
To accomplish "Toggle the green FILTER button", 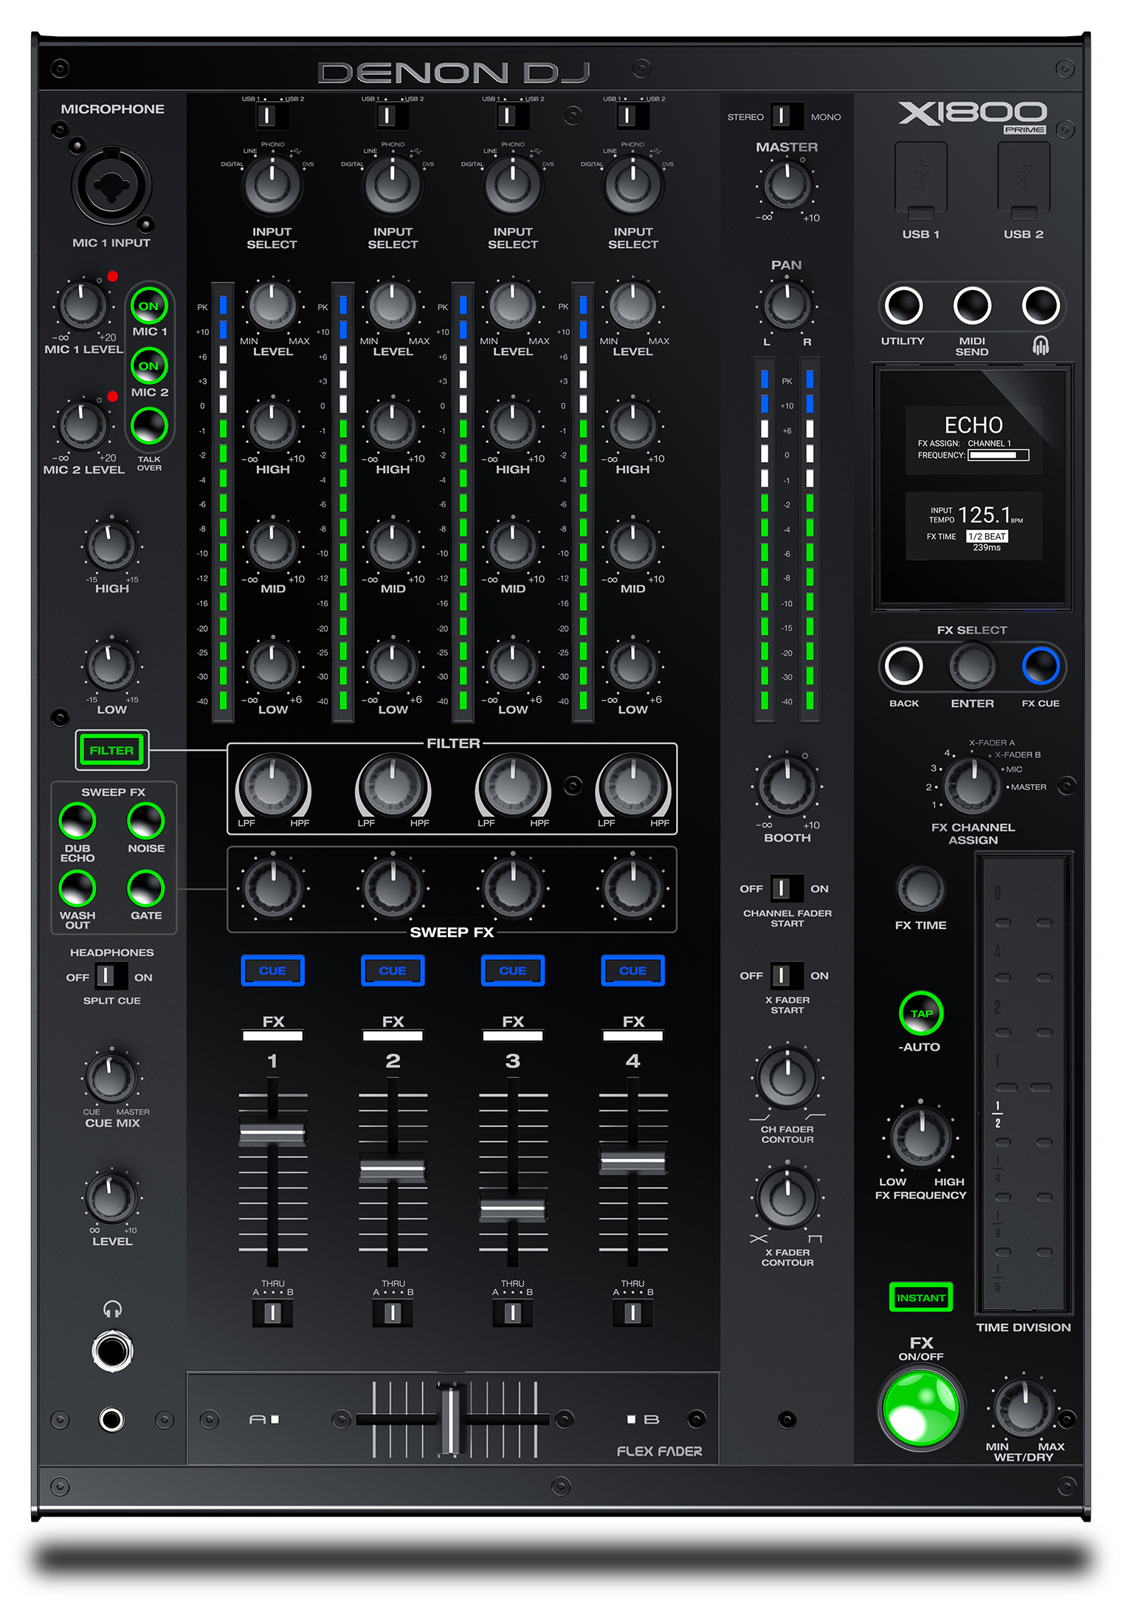I will pos(112,750).
